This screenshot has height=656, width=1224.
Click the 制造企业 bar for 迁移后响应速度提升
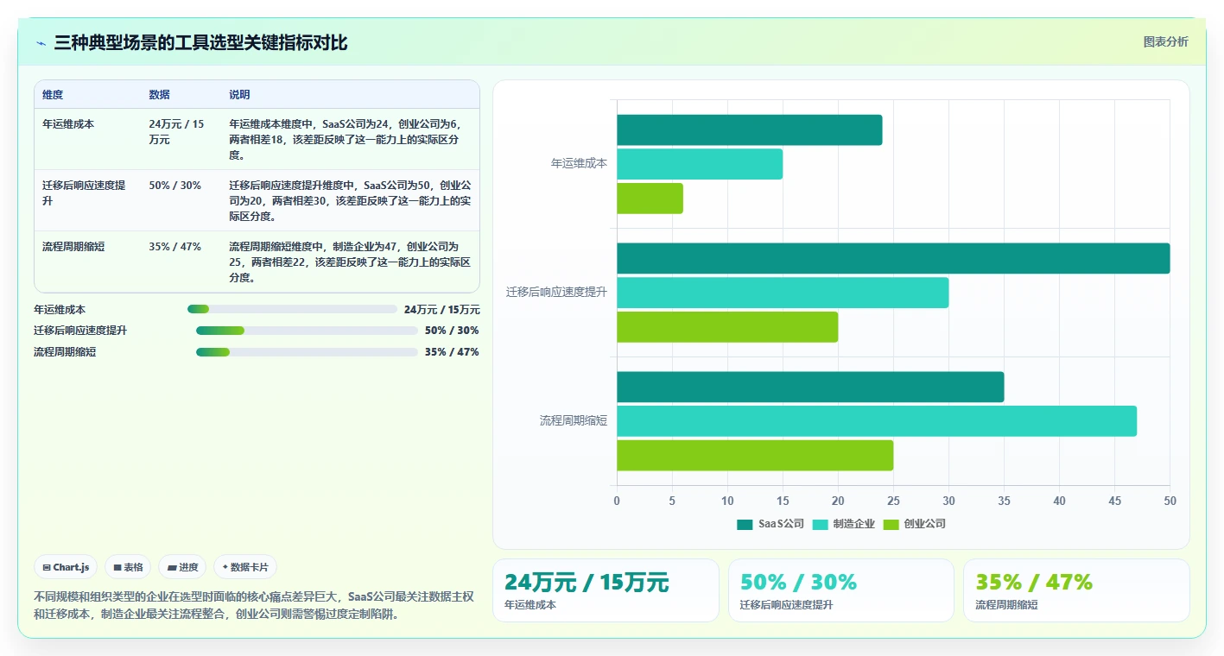[783, 293]
